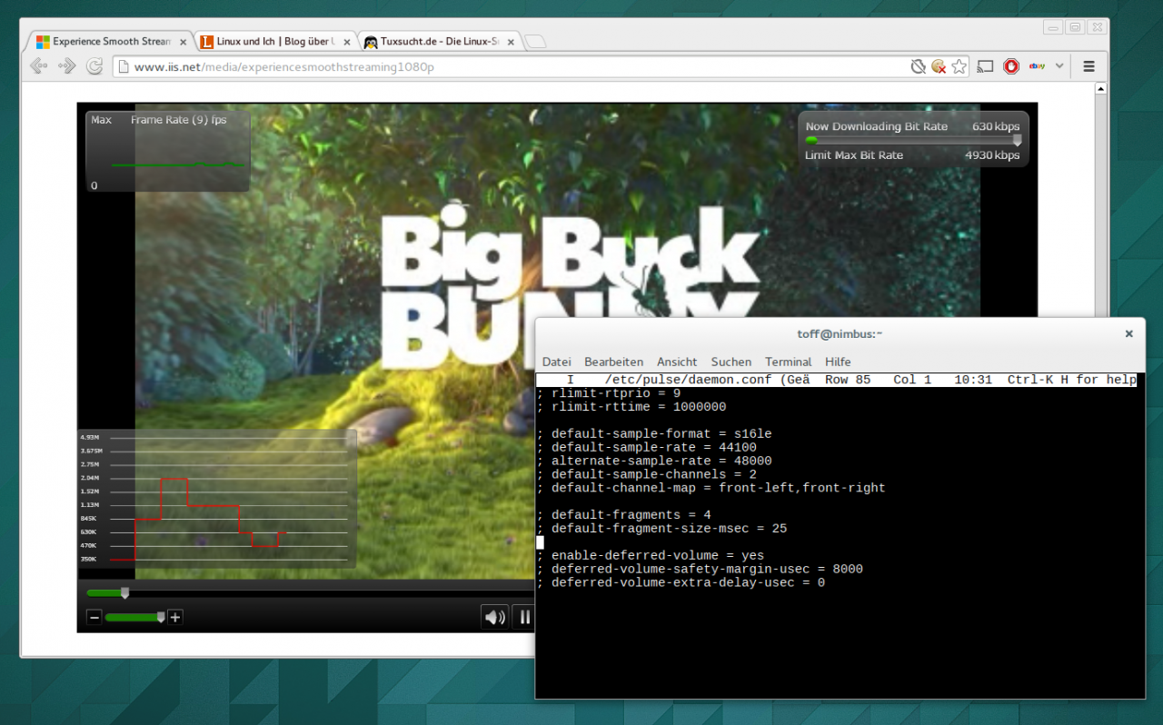Open the Bearbeiten menu in the terminal

(613, 362)
